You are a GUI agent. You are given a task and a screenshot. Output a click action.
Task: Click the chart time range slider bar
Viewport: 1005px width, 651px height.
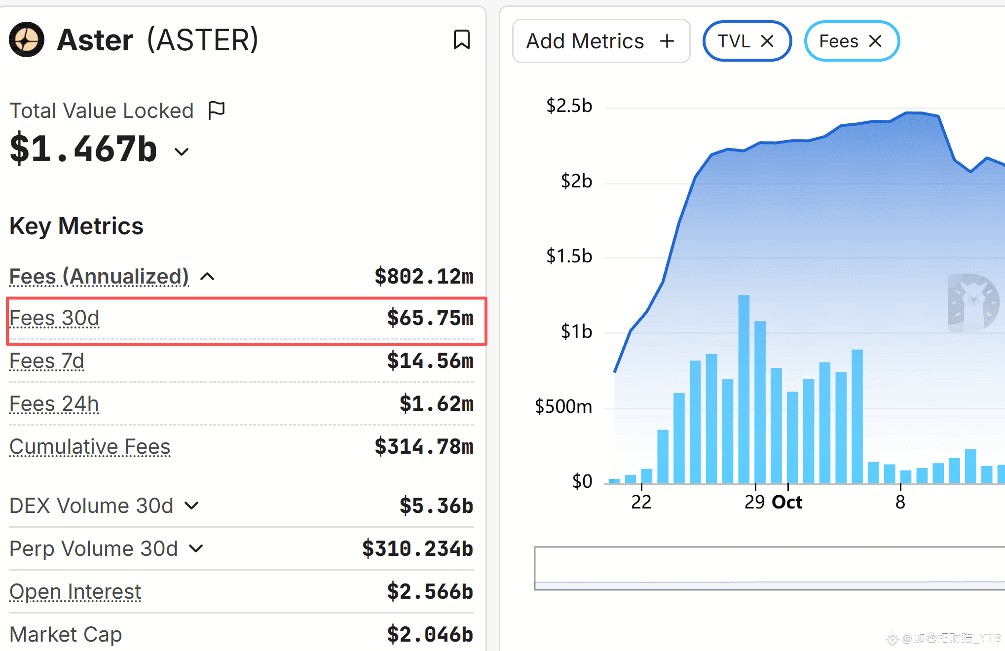pos(770,568)
